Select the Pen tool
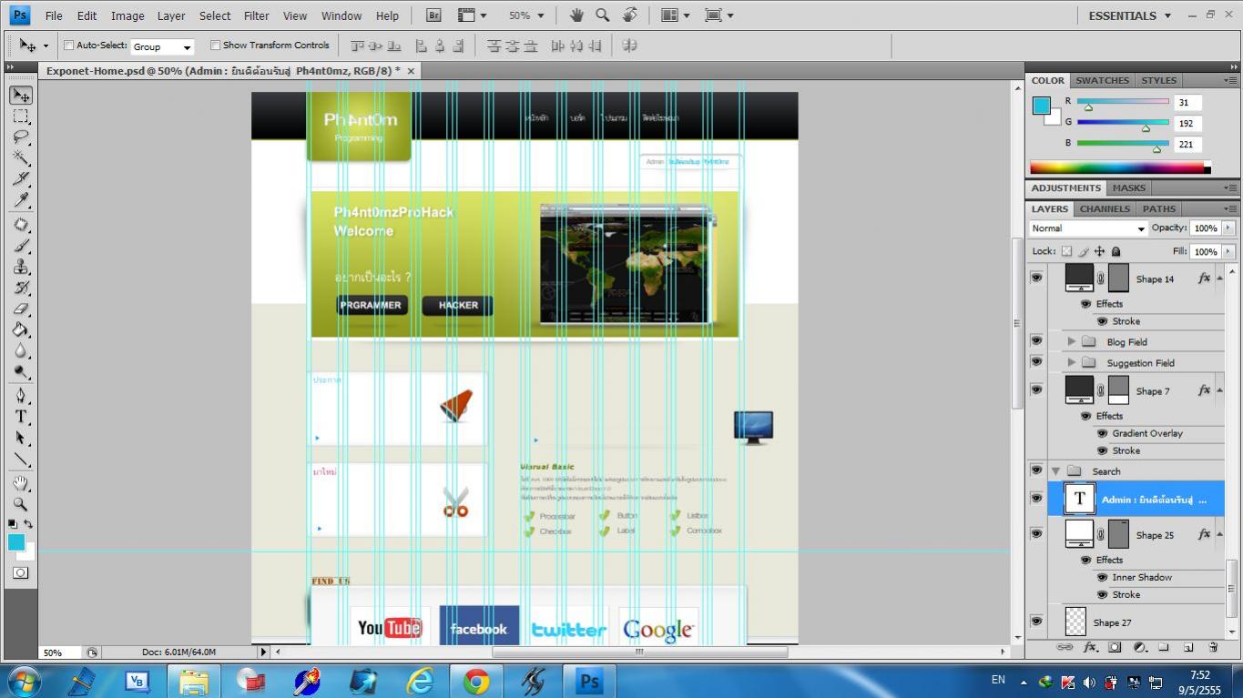The height and width of the screenshot is (698, 1243). pos(20,396)
